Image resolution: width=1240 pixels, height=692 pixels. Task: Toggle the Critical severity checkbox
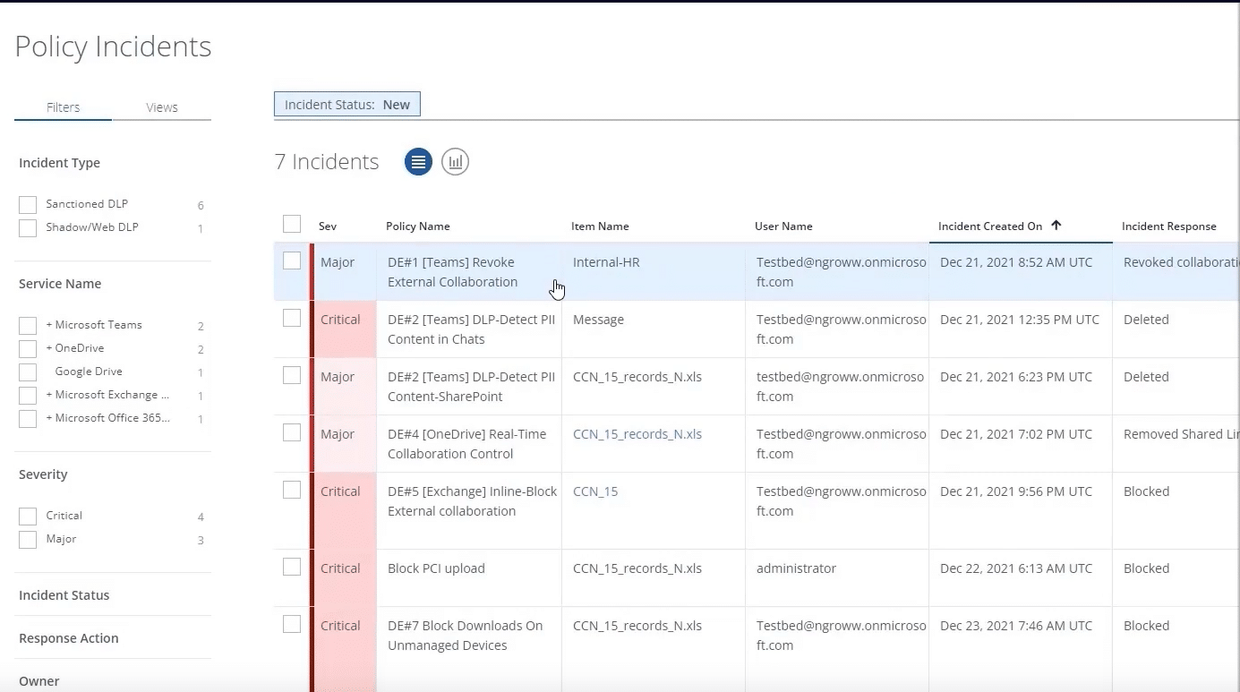coord(28,517)
